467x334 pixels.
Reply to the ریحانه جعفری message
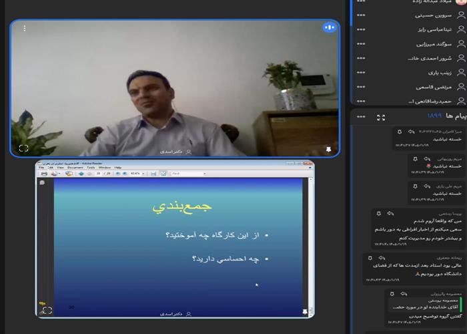pos(382,258)
